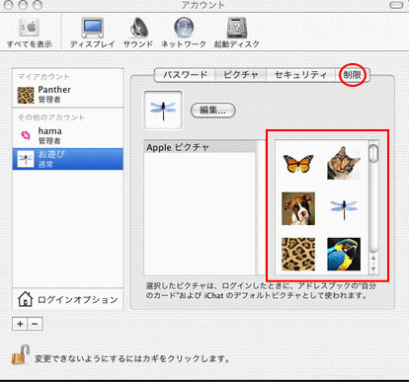Click the picture list scrollbar thumb
Image resolution: width=409 pixels, height=382 pixels.
point(373,153)
